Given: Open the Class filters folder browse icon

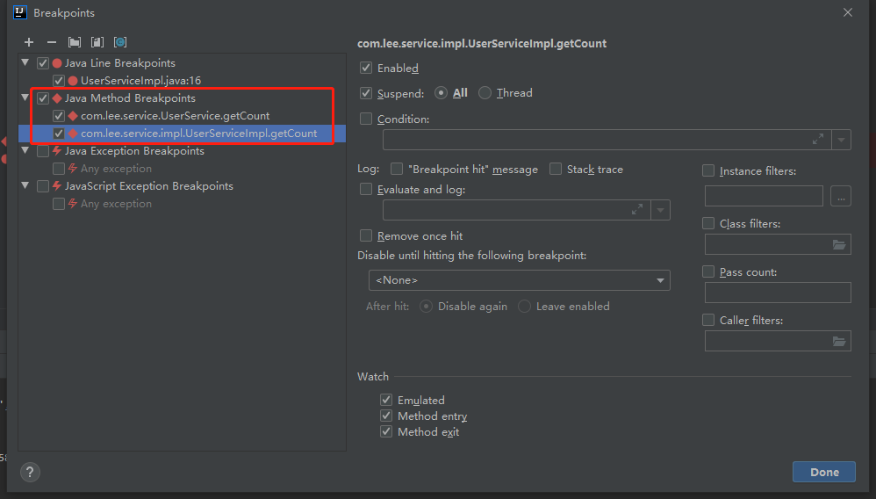Looking at the screenshot, I should coord(839,244).
